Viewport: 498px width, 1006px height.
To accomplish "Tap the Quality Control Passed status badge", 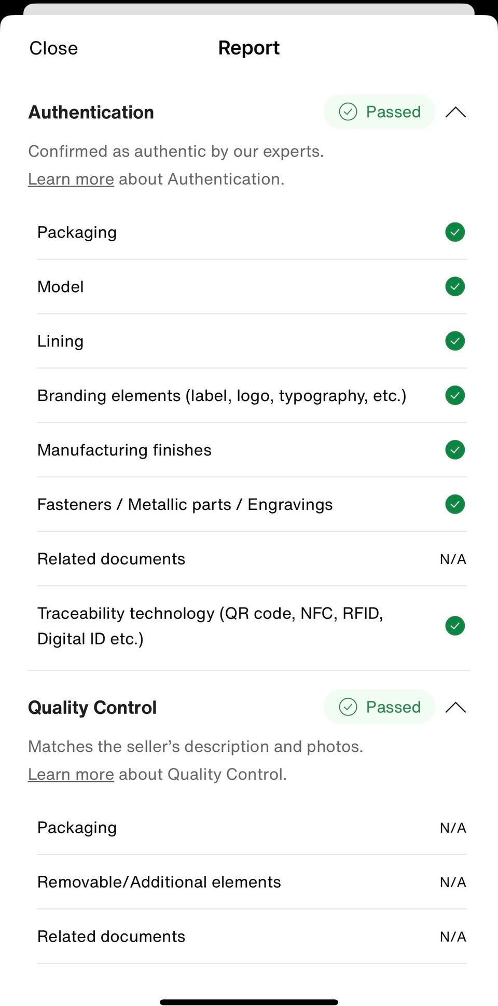I will (x=379, y=707).
